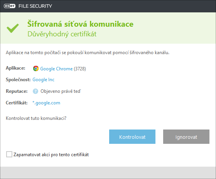Viewport: 216px width, 179px height.
Task: Choose the Ignorovat button
Action: 186,136
